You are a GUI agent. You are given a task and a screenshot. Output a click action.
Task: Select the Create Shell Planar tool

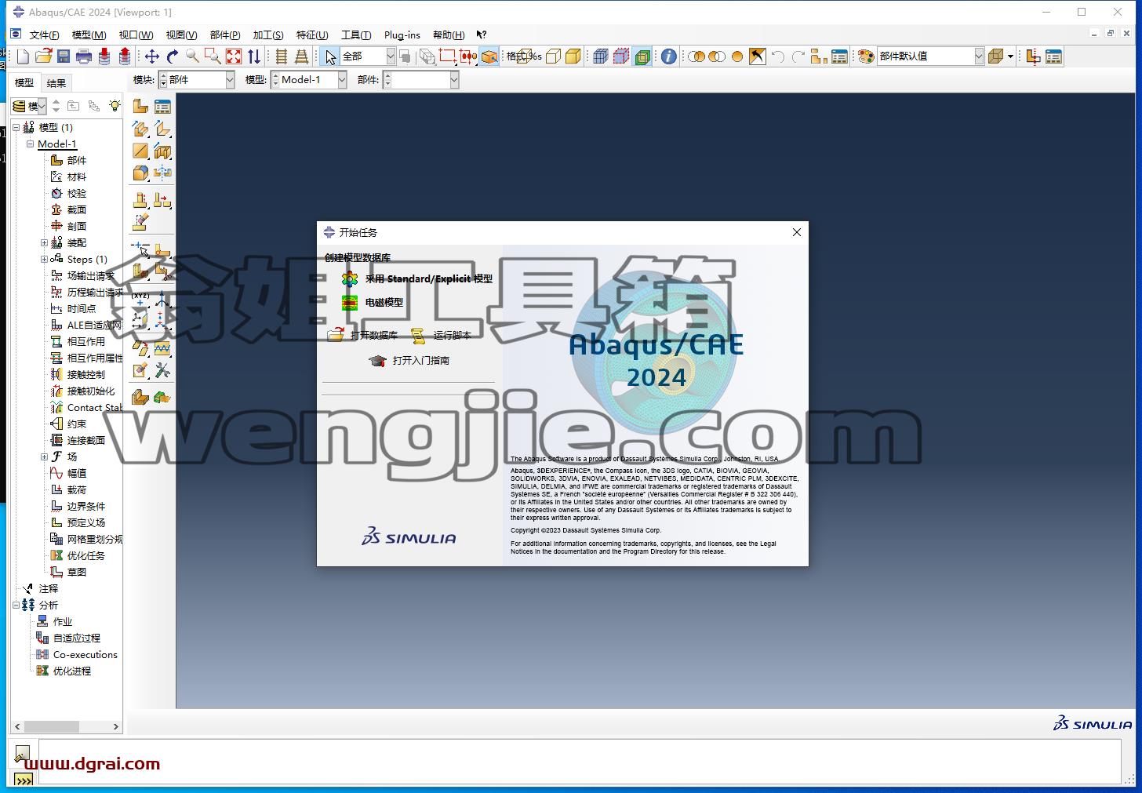[140, 151]
